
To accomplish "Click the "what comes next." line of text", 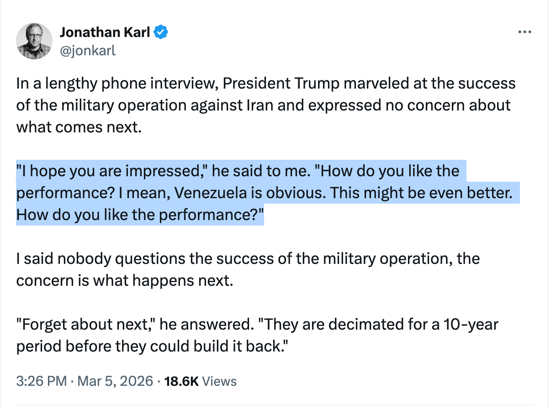I will pyautogui.click(x=77, y=126).
